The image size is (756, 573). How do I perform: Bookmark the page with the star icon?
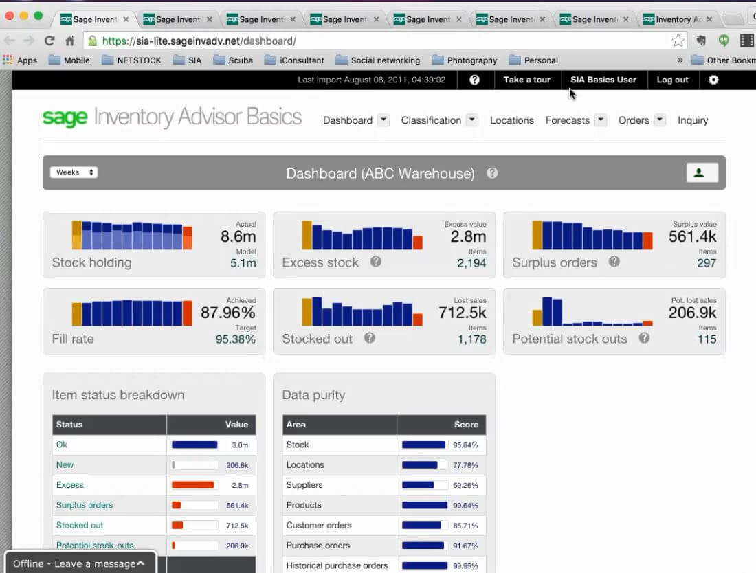678,41
